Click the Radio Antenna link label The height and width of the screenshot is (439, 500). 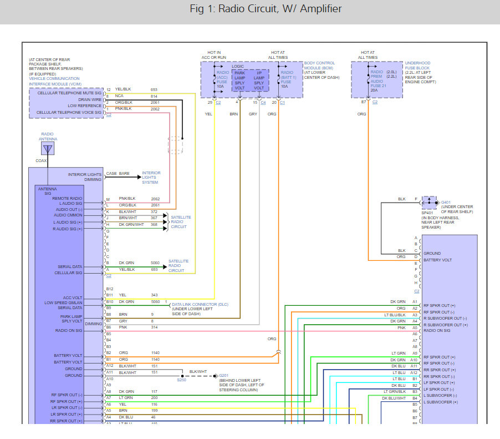click(x=48, y=137)
